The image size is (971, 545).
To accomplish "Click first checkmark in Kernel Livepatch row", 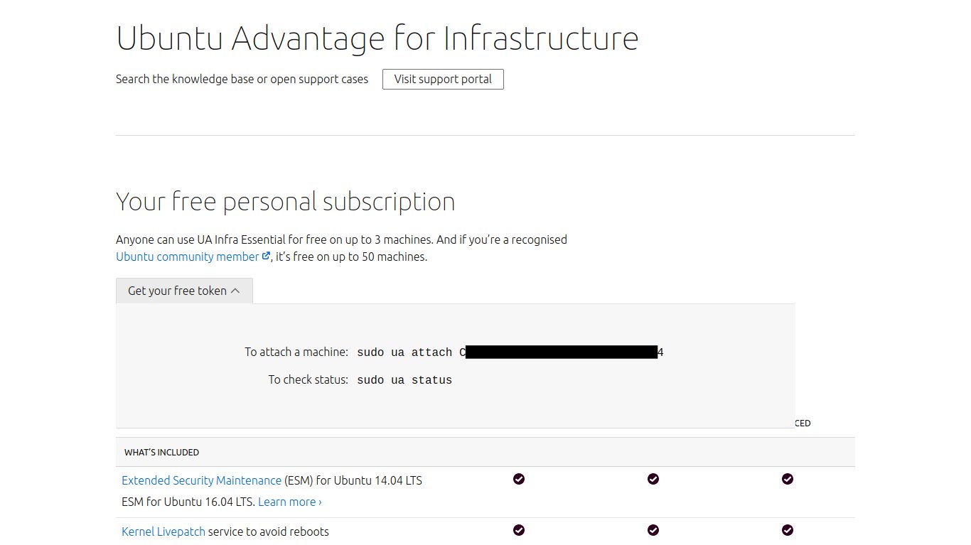I will tap(519, 530).
